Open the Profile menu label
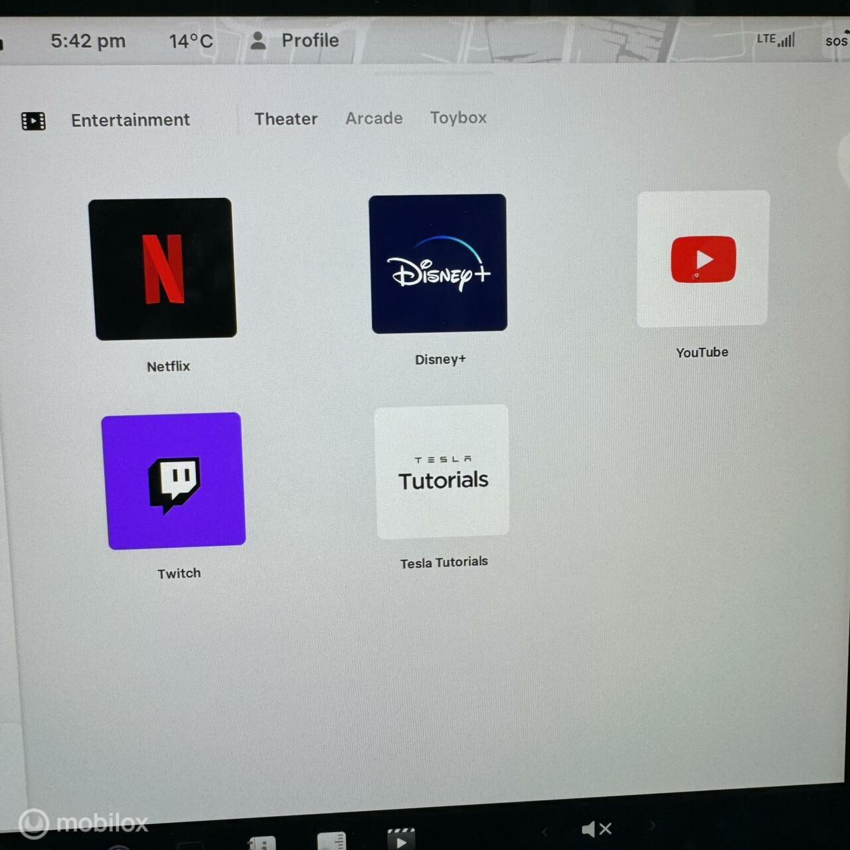 coord(310,41)
